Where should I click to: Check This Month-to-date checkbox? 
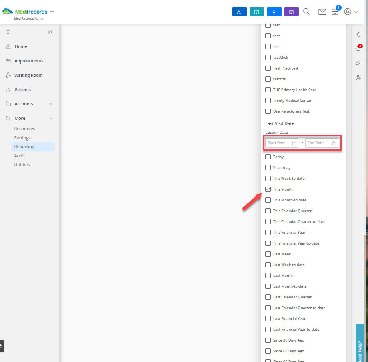click(x=268, y=200)
